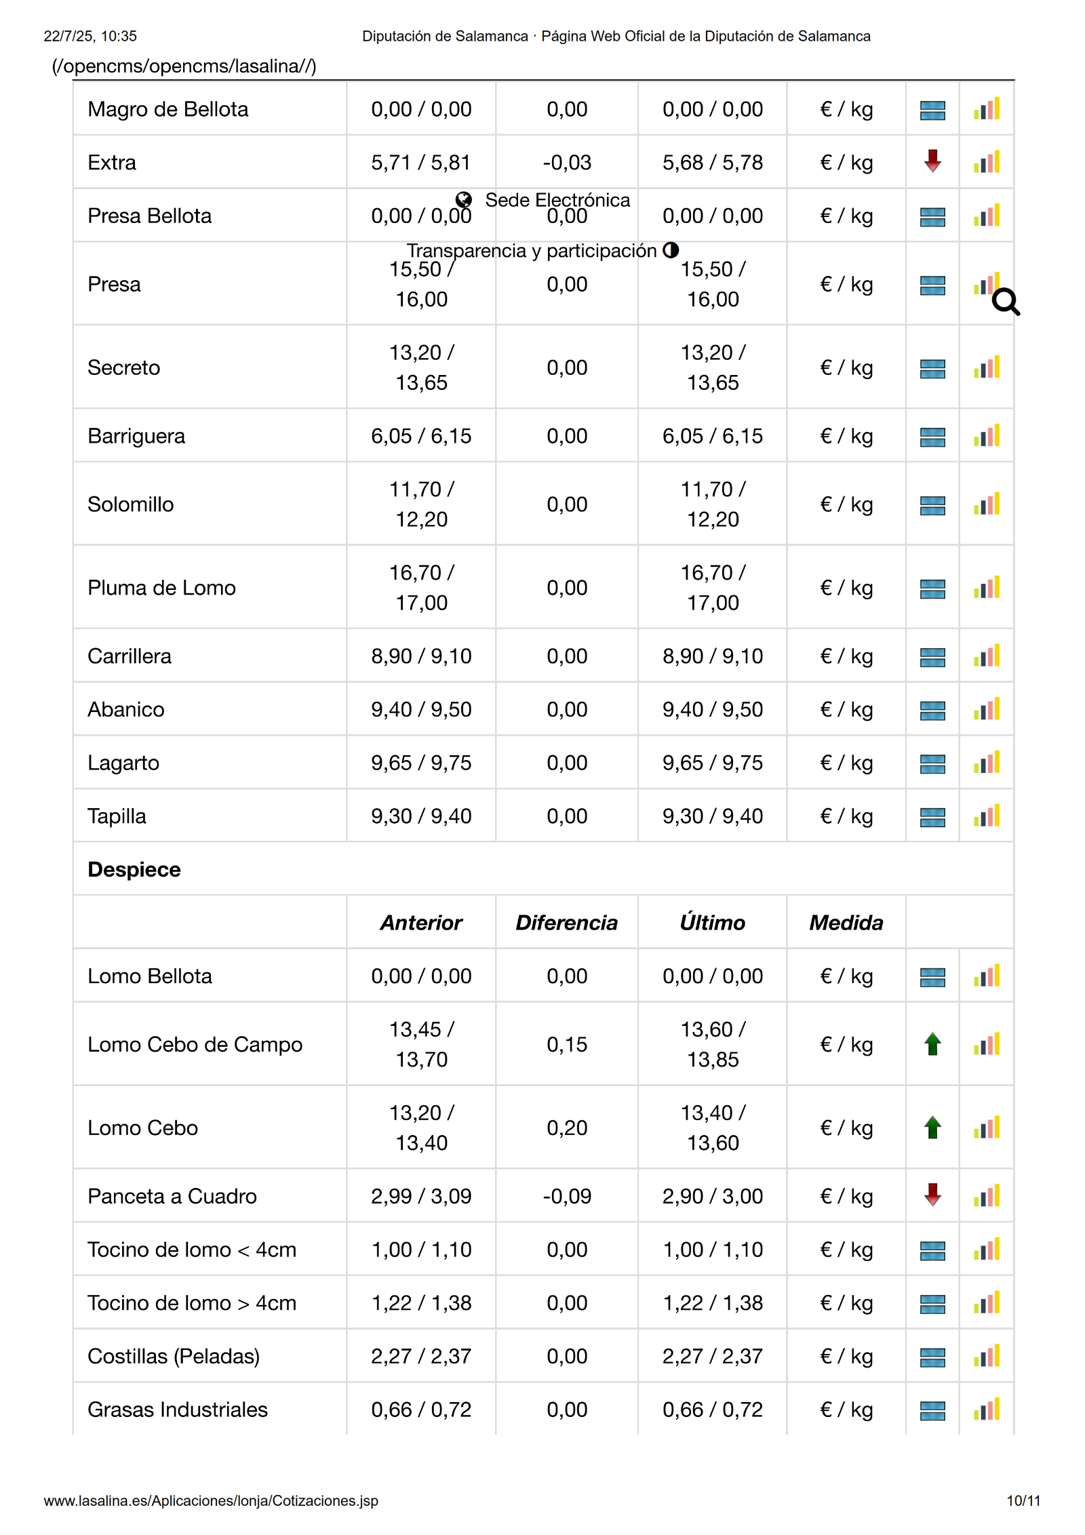This screenshot has width=1085, height=1535.
Task: Open chart icon for Lomo Cebo de Campo
Action: 987,1044
